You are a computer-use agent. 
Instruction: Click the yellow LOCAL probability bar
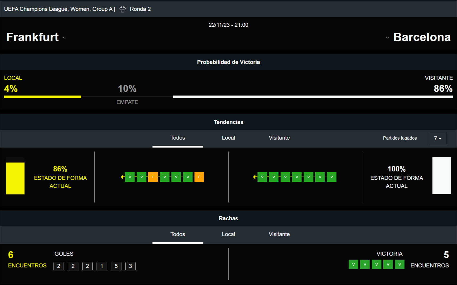(43, 97)
